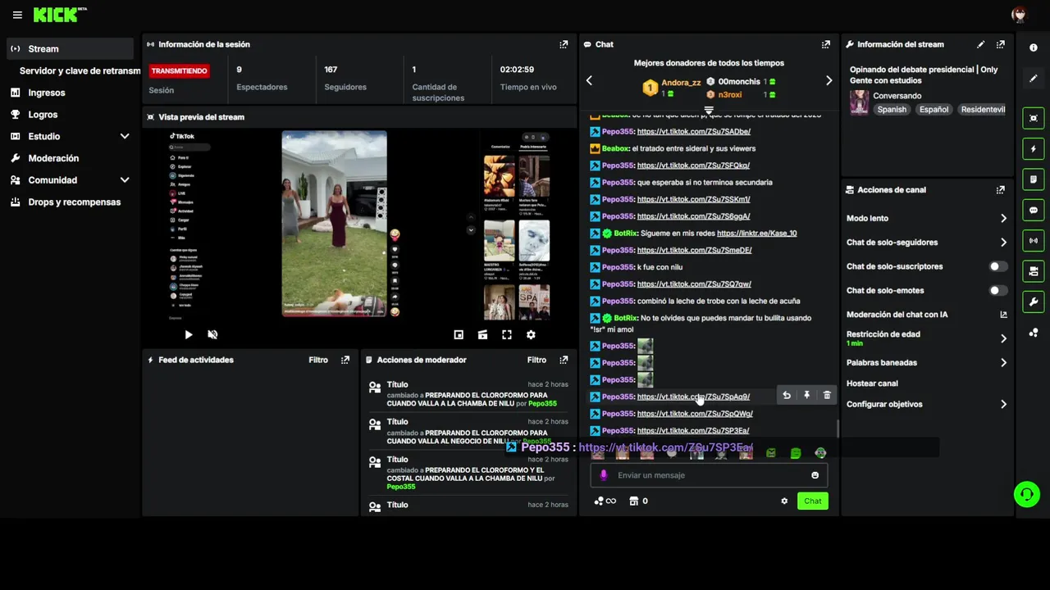Viewport: 1050px width, 590px height.
Task: Open Filtro in Acciones de moderador
Action: tap(536, 360)
